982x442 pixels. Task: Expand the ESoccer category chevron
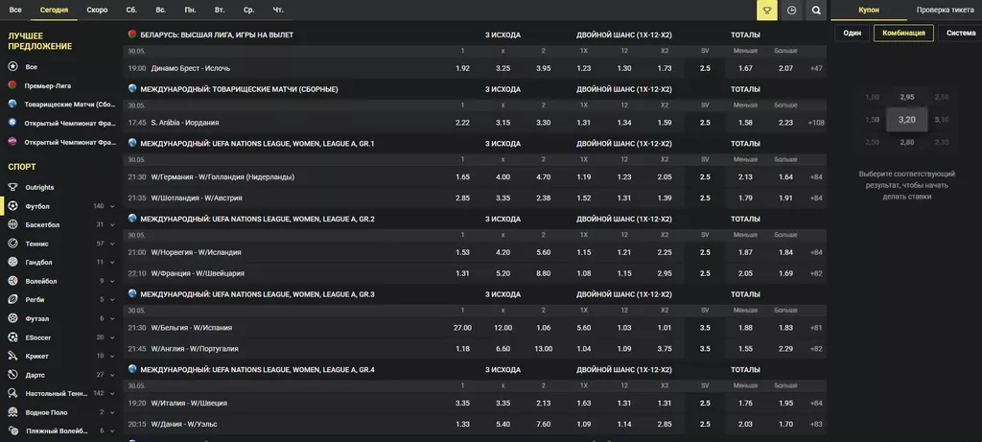click(112, 337)
